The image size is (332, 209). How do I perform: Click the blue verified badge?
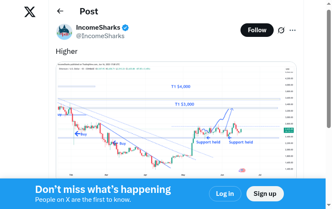pos(126,28)
